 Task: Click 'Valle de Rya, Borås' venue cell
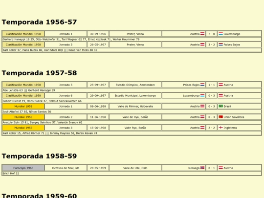pyautogui.click(x=135, y=117)
